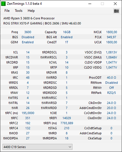Viewport: 122px width, 152px height.
Task: Open the Help menu
Action: point(31,11)
